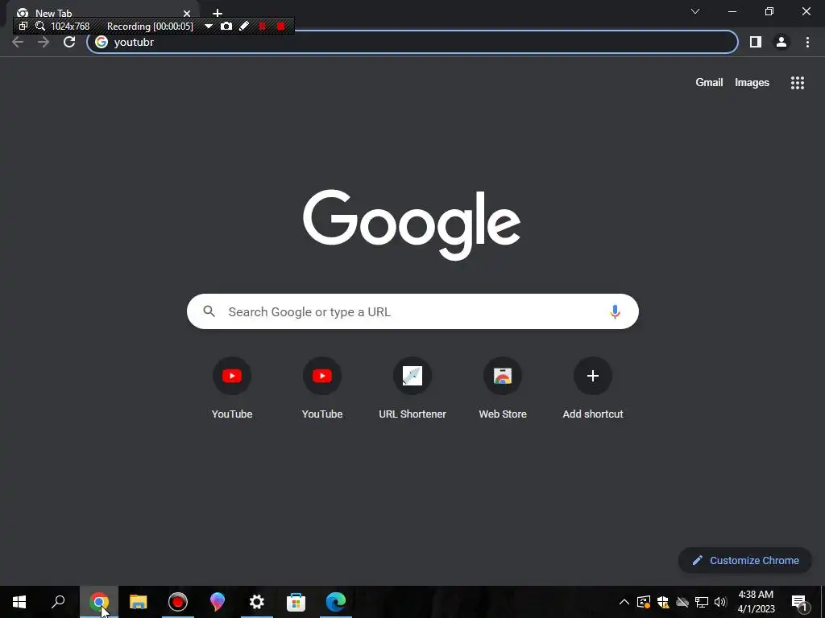Viewport: 825px width, 618px height.
Task: Open the clock showing 4:38 AM
Action: click(756, 602)
